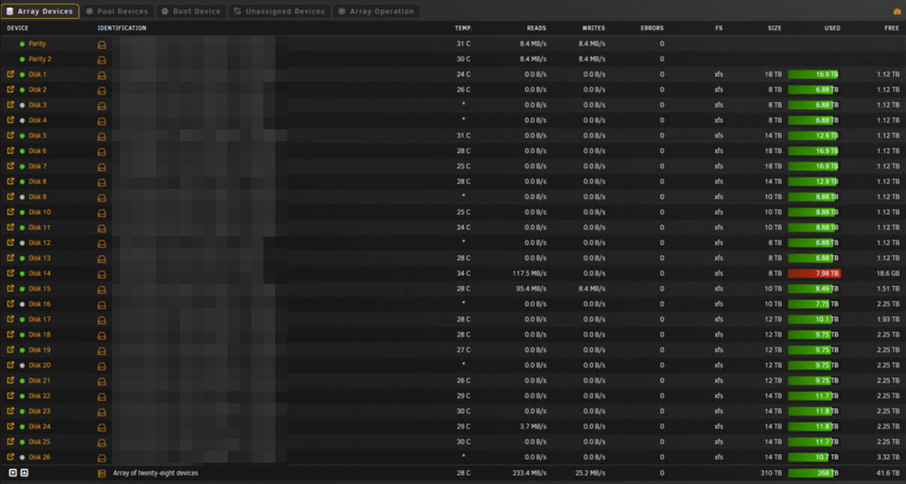
Task: Click the Disk 5 browse external-link icon
Action: click(10, 135)
